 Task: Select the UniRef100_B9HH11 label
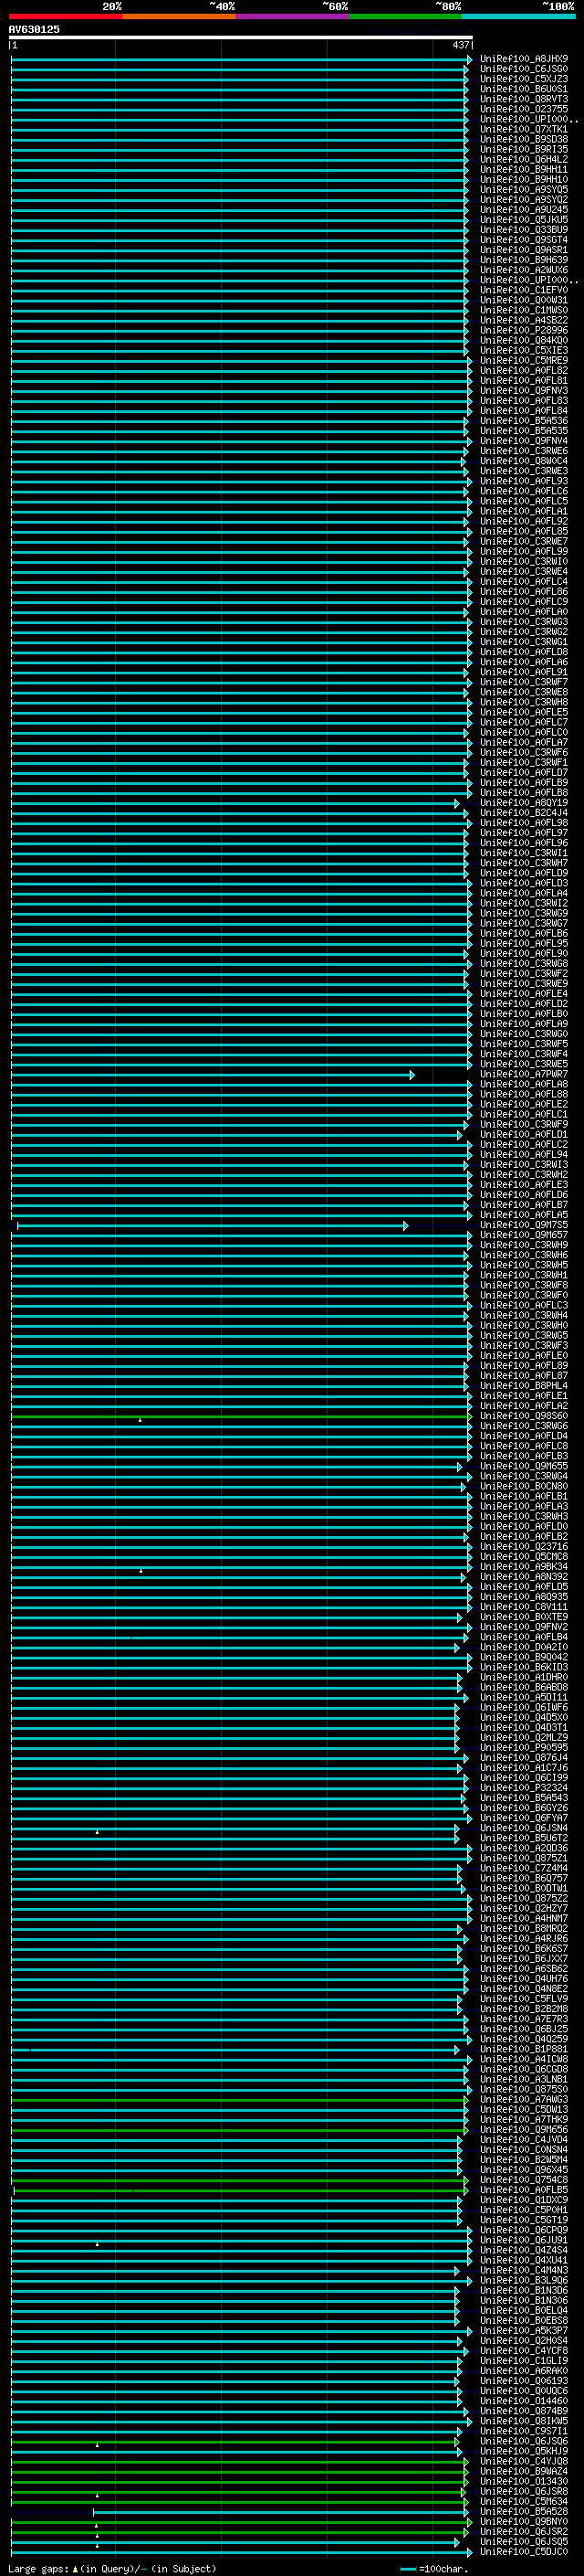click(x=524, y=169)
